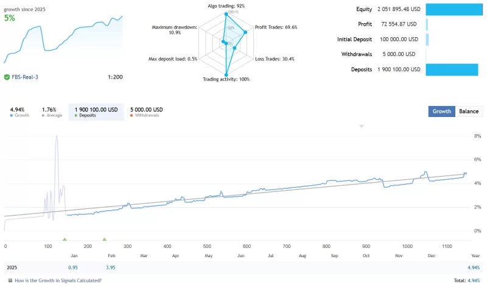The width and height of the screenshot is (487, 287).
Task: Click the green Deposits legend dot
Action: click(77, 115)
